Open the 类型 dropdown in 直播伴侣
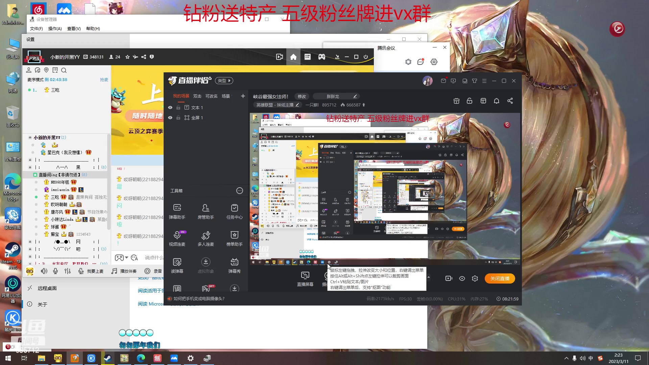 click(224, 80)
